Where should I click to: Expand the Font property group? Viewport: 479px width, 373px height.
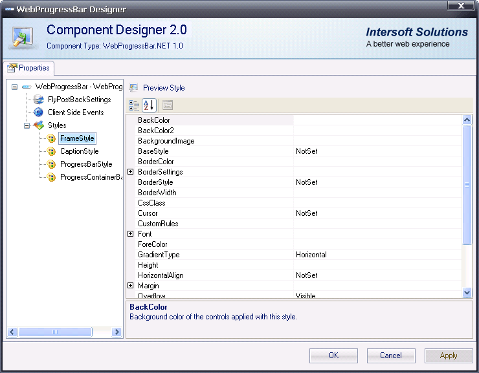pyautogui.click(x=131, y=234)
